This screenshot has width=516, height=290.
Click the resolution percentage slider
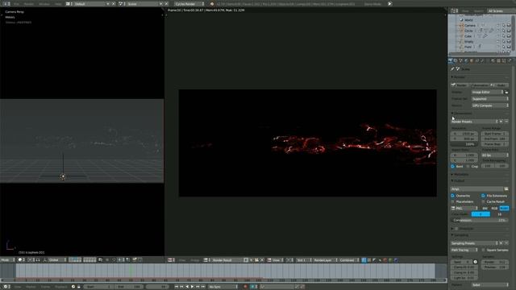pyautogui.click(x=464, y=144)
